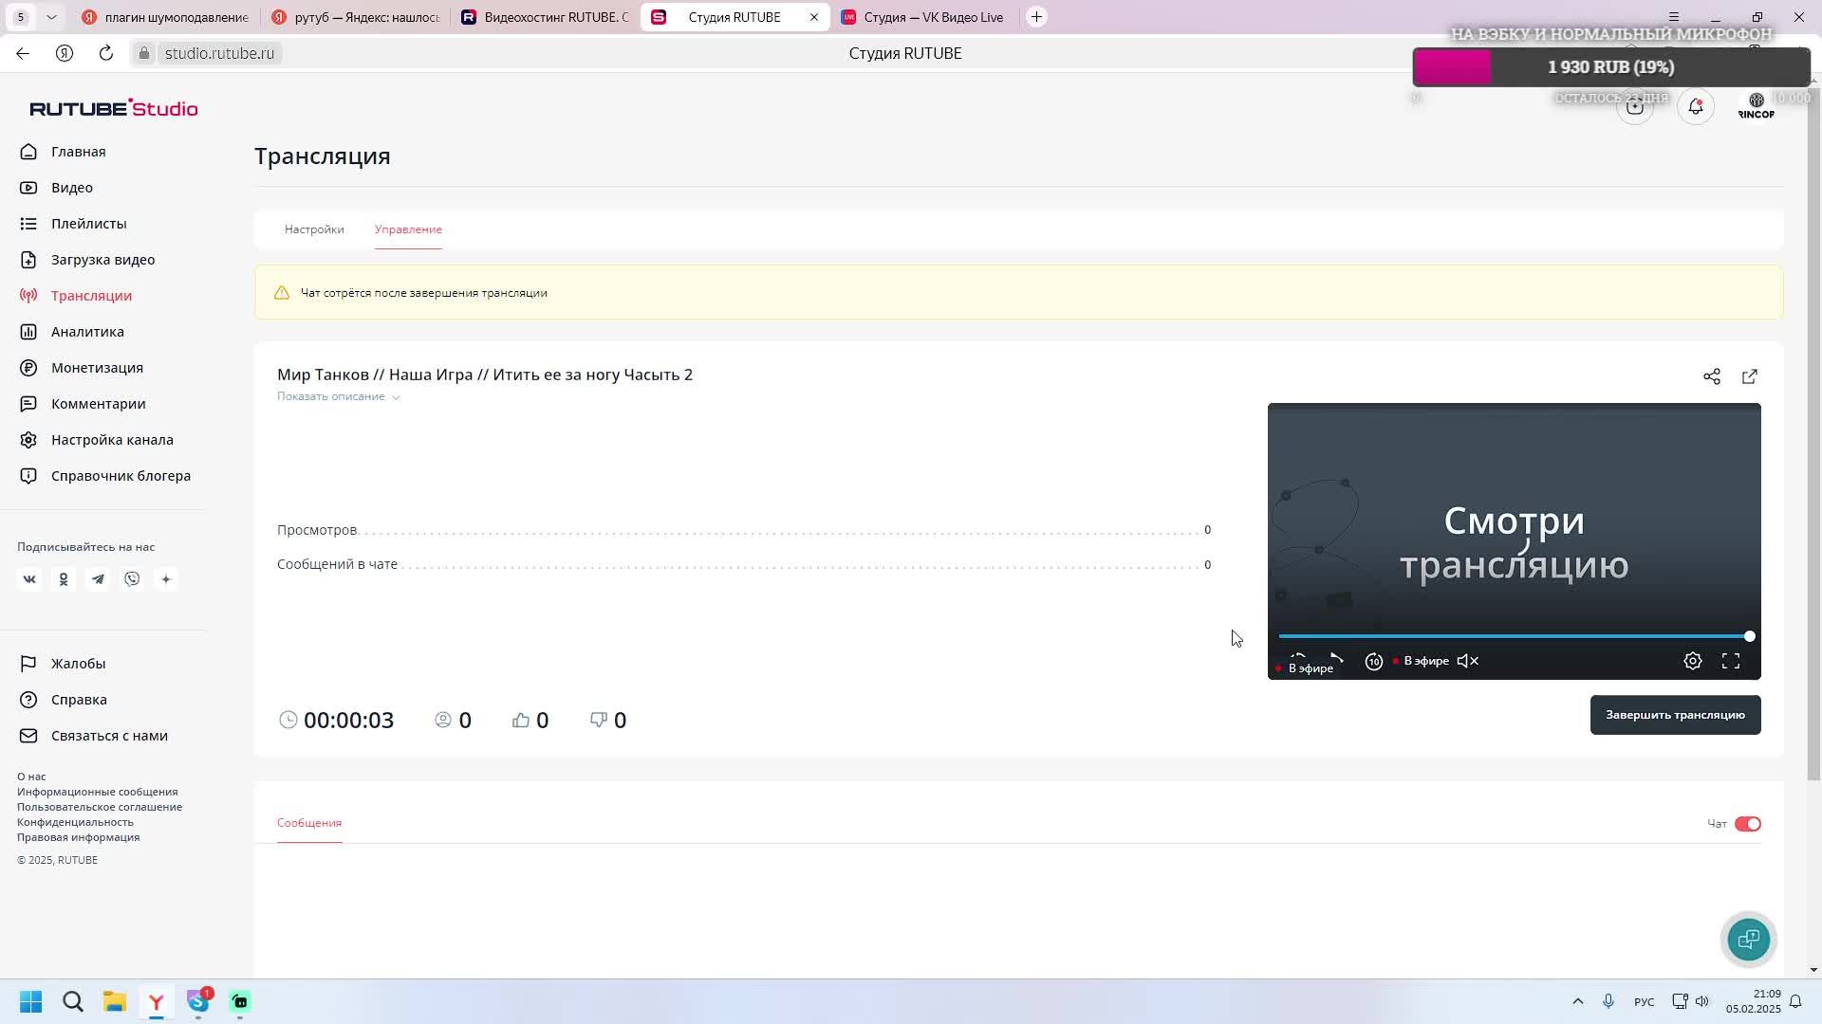Open stream in new window icon
This screenshot has width=1822, height=1024.
1749,376
